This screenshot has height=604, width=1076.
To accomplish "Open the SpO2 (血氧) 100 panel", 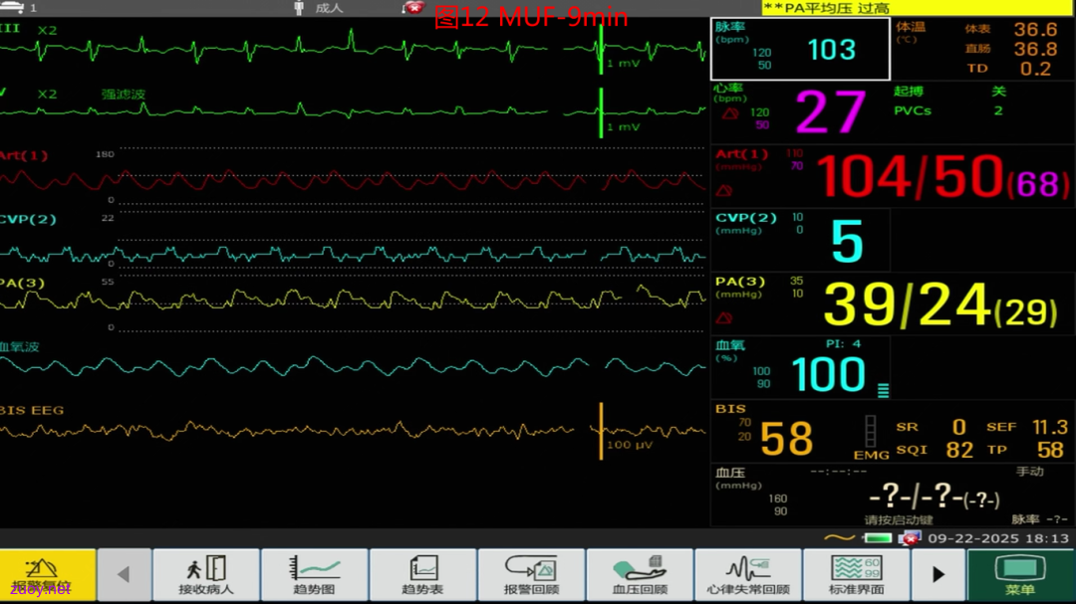I will 800,367.
